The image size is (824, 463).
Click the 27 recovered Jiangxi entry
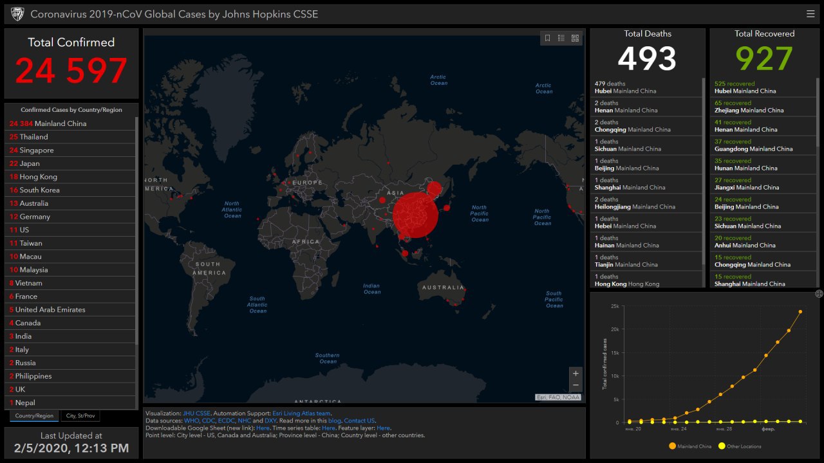coord(763,184)
